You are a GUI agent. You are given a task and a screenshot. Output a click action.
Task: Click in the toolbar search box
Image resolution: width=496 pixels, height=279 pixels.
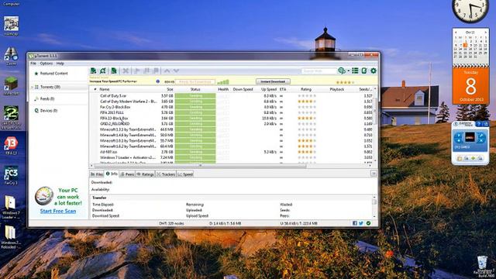tap(319, 71)
